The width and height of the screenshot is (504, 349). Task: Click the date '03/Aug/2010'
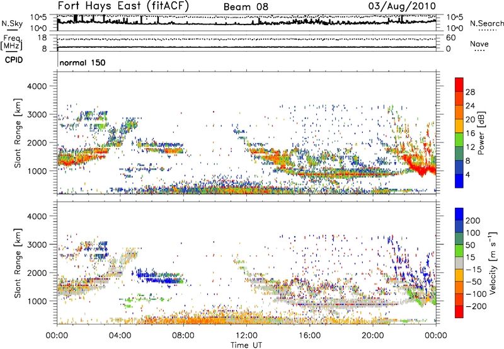pos(402,6)
